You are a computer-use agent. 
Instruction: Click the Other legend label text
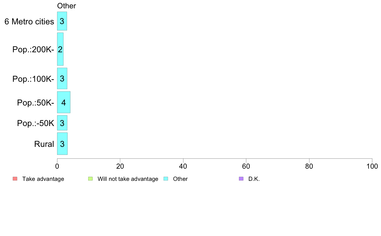[180, 179]
